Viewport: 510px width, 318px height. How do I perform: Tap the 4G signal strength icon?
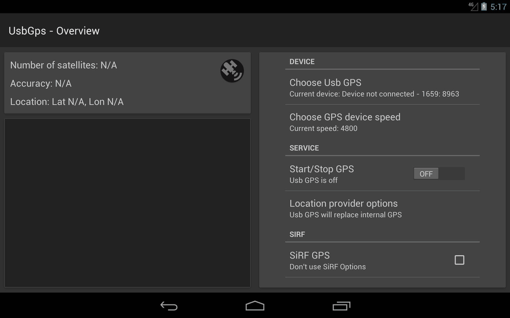(473, 7)
